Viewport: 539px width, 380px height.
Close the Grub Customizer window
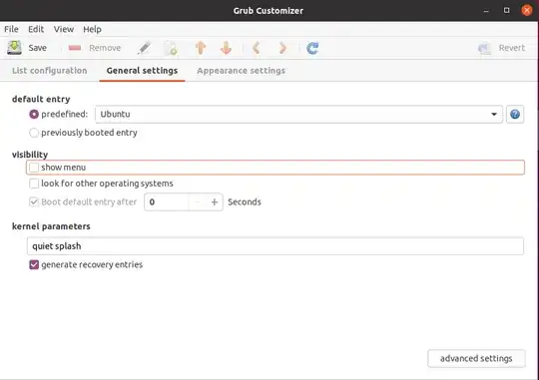(x=527, y=10)
